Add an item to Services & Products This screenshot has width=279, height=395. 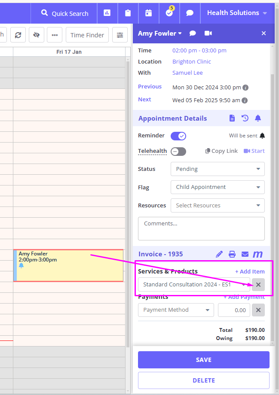pyautogui.click(x=250, y=271)
